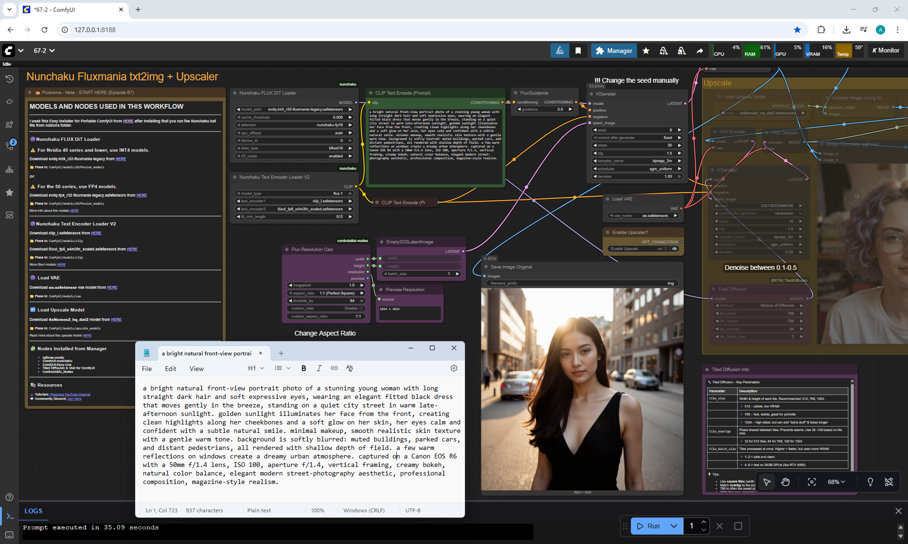Open the queue history sidebar icon
The image size is (908, 544).
(x=9, y=79)
